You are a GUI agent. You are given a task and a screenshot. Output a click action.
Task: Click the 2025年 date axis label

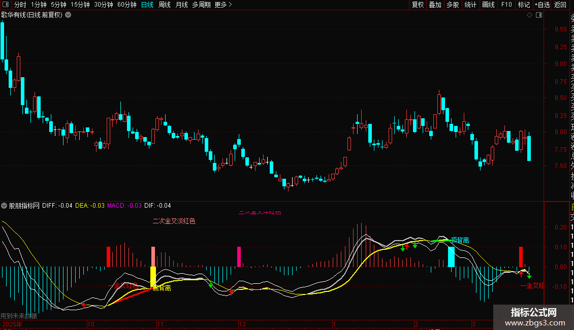12,324
